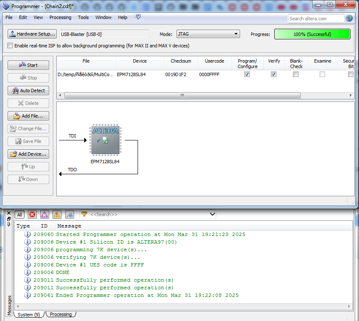Toggle Verify checkbox for EPM7128SL84
The height and width of the screenshot is (321, 359).
point(273,74)
